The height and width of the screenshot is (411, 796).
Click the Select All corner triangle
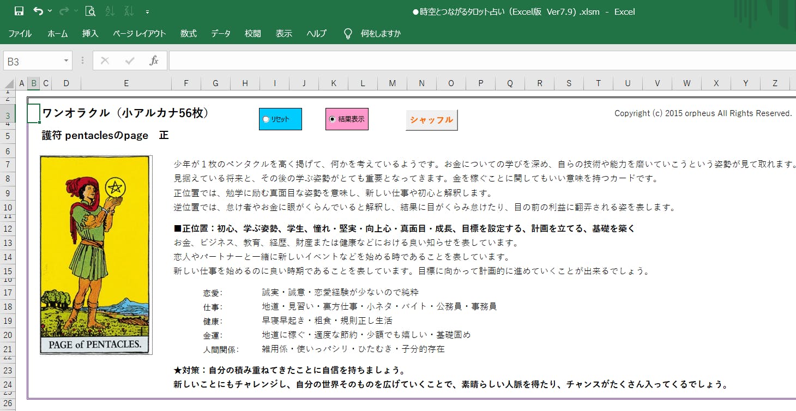pos(9,83)
